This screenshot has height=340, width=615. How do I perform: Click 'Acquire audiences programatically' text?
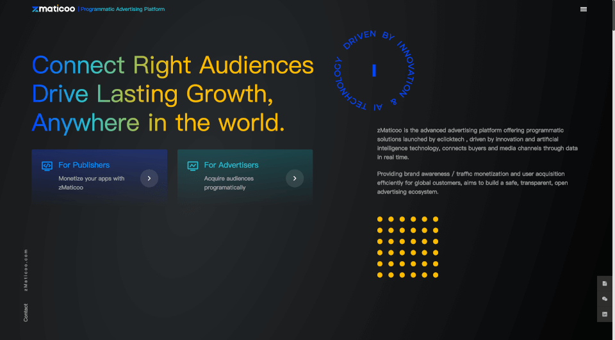pyautogui.click(x=229, y=182)
